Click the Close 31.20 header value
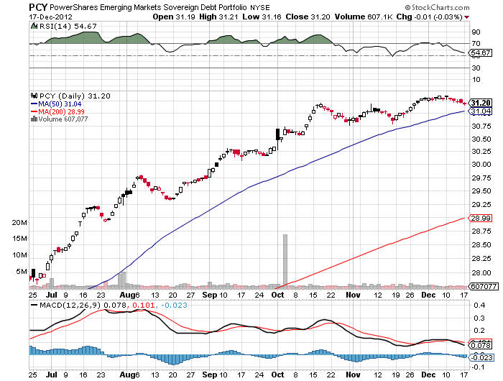 point(308,17)
